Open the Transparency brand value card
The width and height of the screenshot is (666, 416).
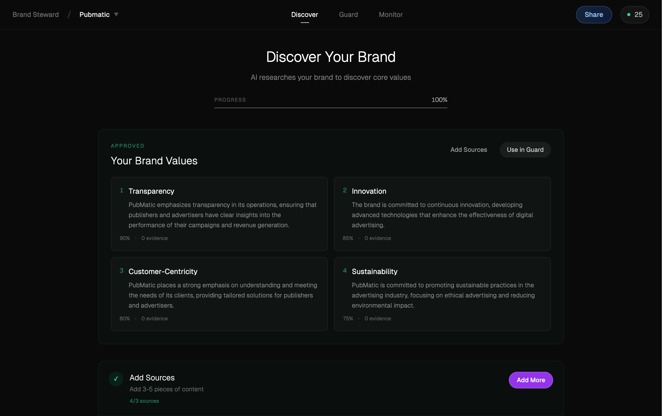(x=219, y=214)
